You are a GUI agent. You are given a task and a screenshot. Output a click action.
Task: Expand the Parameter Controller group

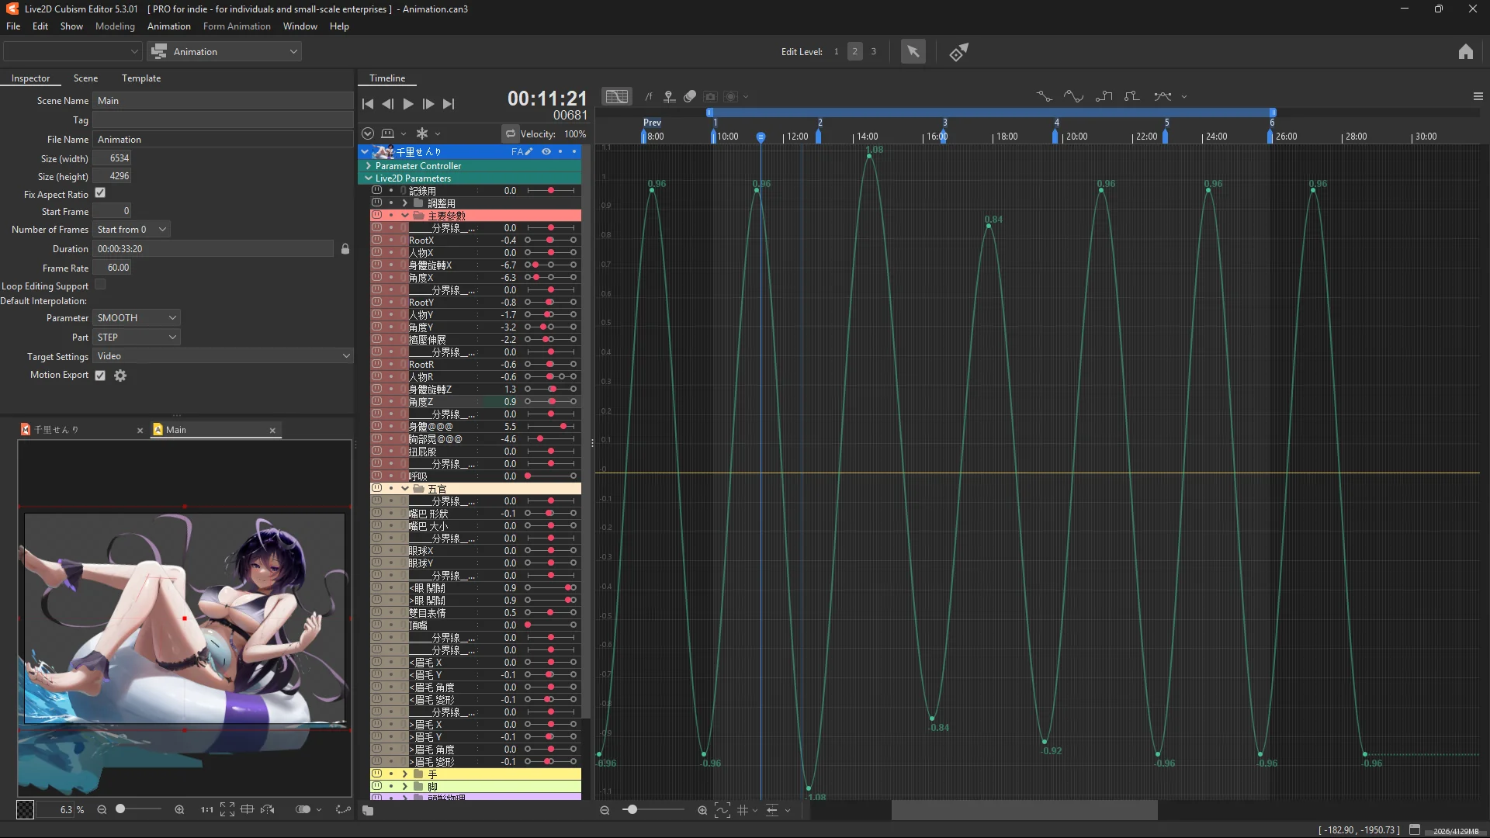click(x=369, y=166)
